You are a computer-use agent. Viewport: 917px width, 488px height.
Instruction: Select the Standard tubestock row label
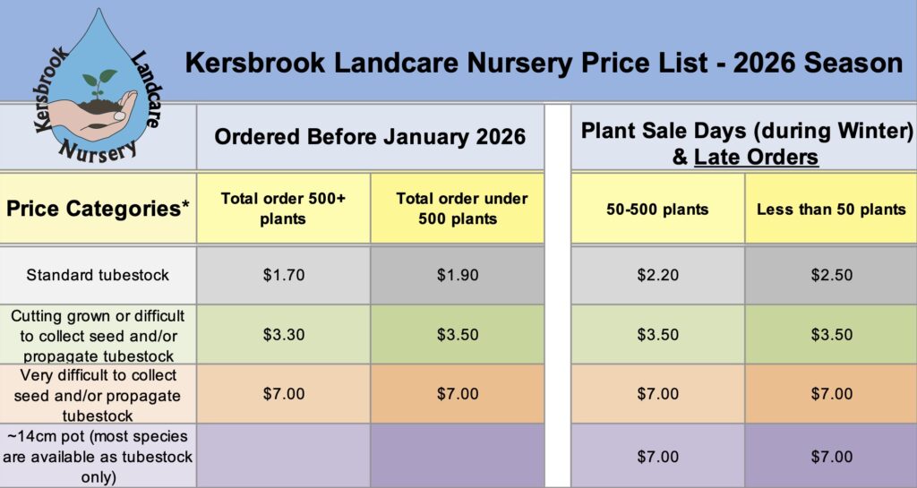point(99,275)
